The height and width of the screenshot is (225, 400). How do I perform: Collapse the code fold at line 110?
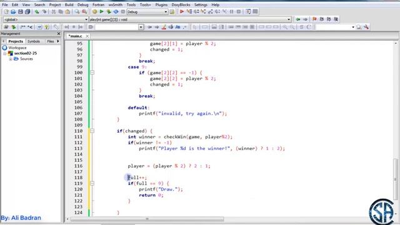[92, 131]
